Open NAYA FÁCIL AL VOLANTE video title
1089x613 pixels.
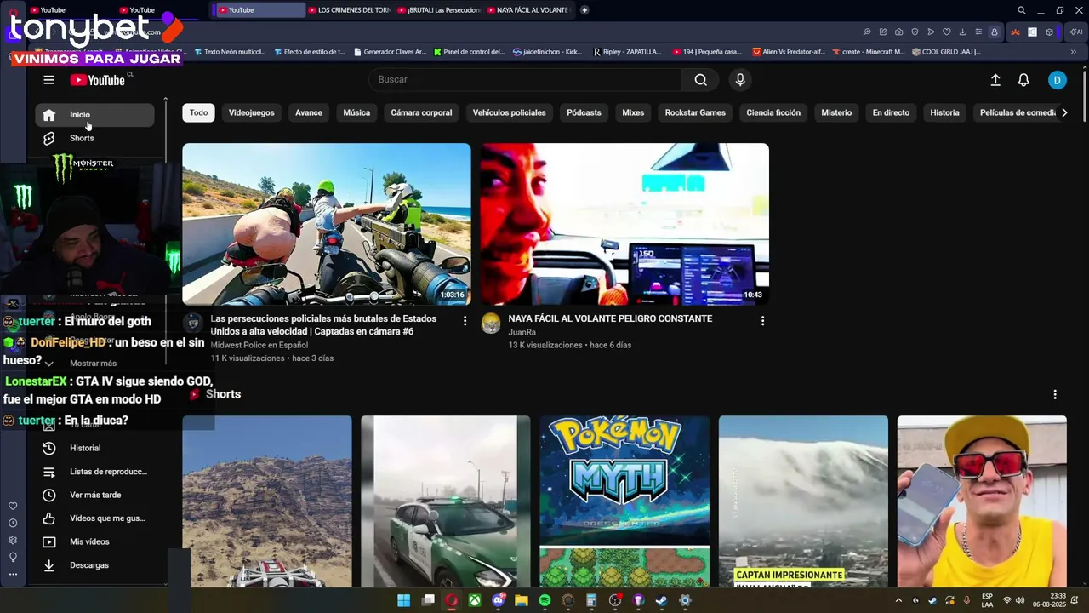(610, 318)
